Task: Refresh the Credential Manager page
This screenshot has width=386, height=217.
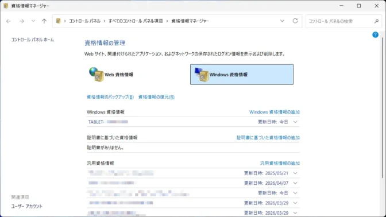Action: click(295, 21)
